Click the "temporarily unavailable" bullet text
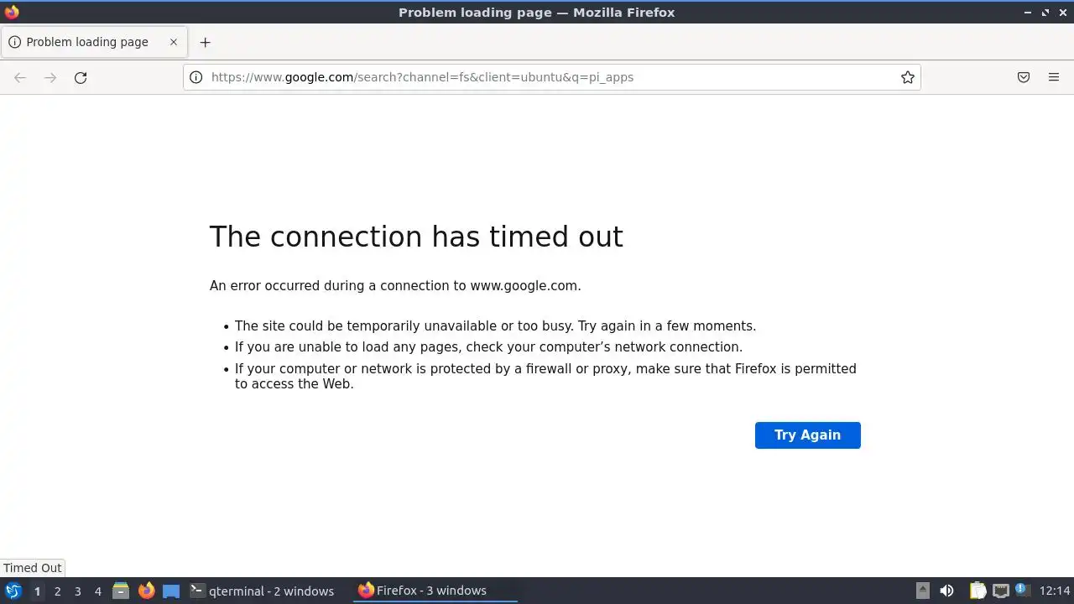 click(x=495, y=325)
